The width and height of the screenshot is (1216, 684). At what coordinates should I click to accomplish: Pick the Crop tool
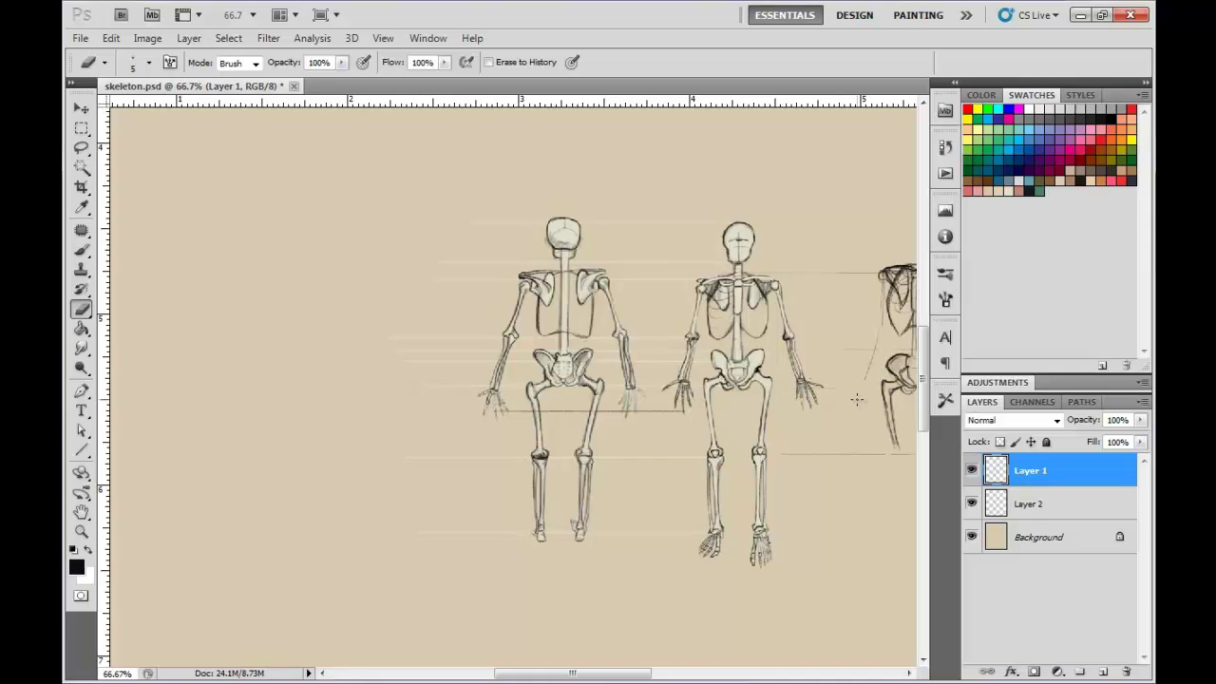pyautogui.click(x=82, y=187)
